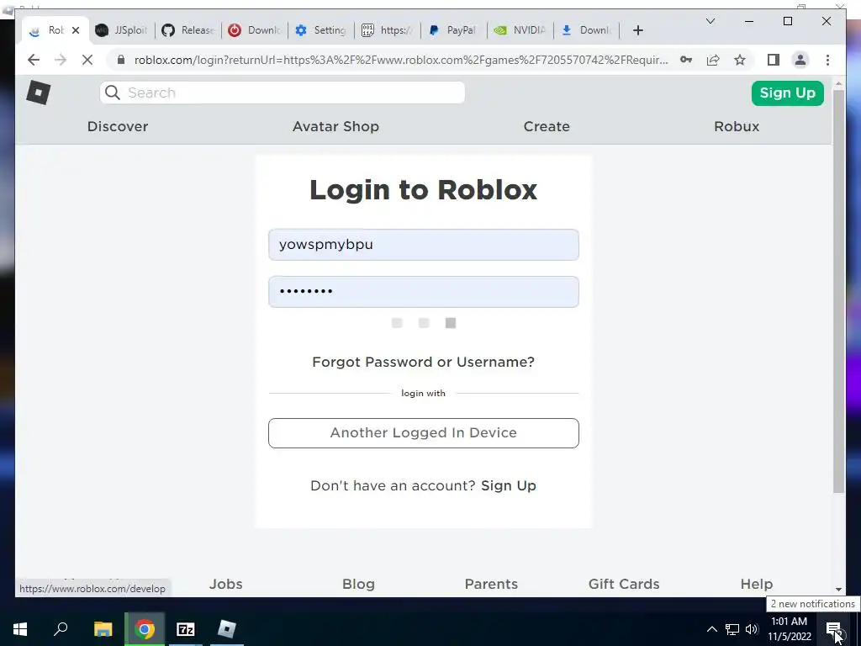Open Discover navigation item
The image size is (861, 646).
tap(118, 126)
